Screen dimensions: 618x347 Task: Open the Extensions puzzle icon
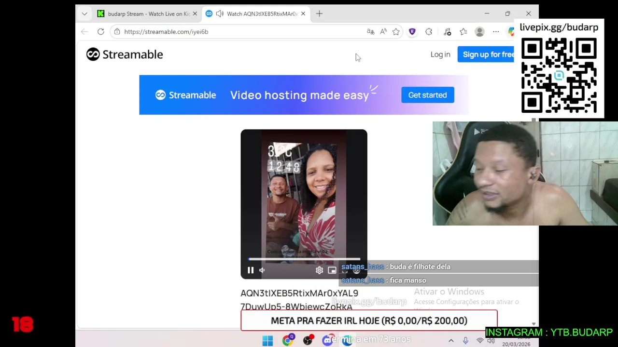coord(429,32)
